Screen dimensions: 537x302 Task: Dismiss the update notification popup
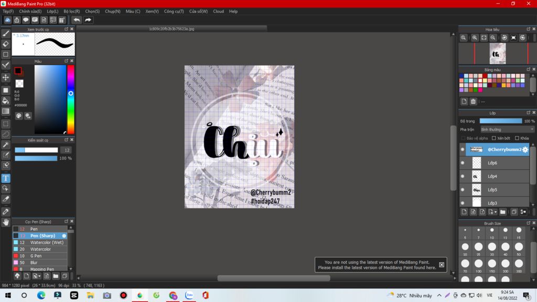pyautogui.click(x=442, y=265)
